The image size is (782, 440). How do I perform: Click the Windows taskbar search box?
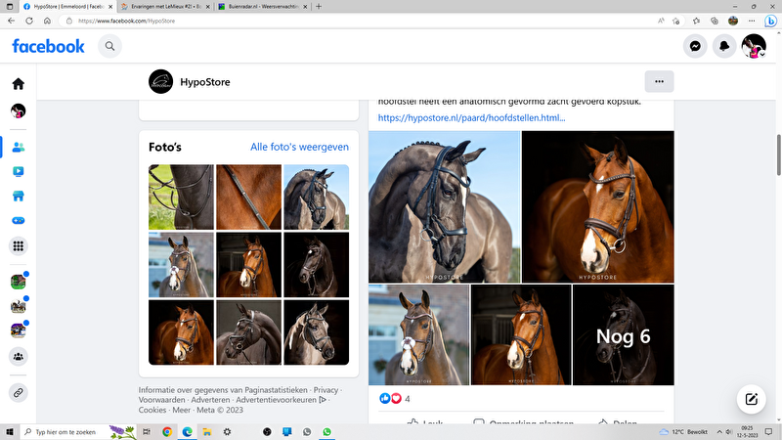78,432
